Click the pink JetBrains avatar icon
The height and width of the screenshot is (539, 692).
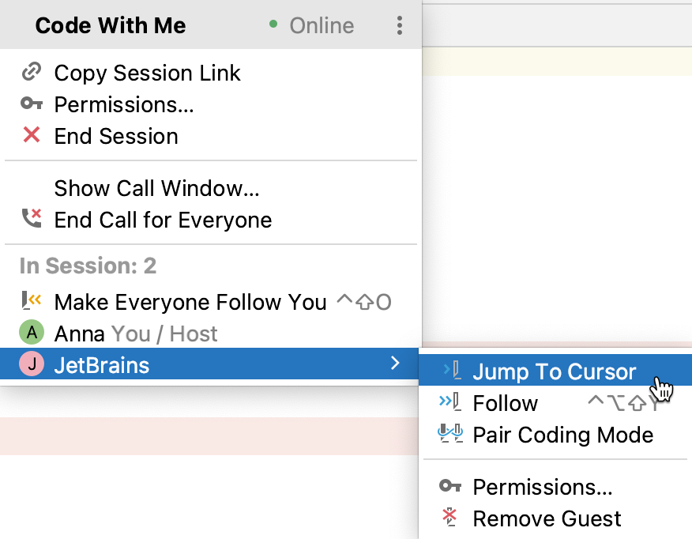(x=31, y=365)
